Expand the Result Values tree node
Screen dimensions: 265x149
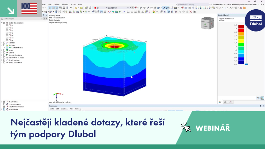pos(2,102)
